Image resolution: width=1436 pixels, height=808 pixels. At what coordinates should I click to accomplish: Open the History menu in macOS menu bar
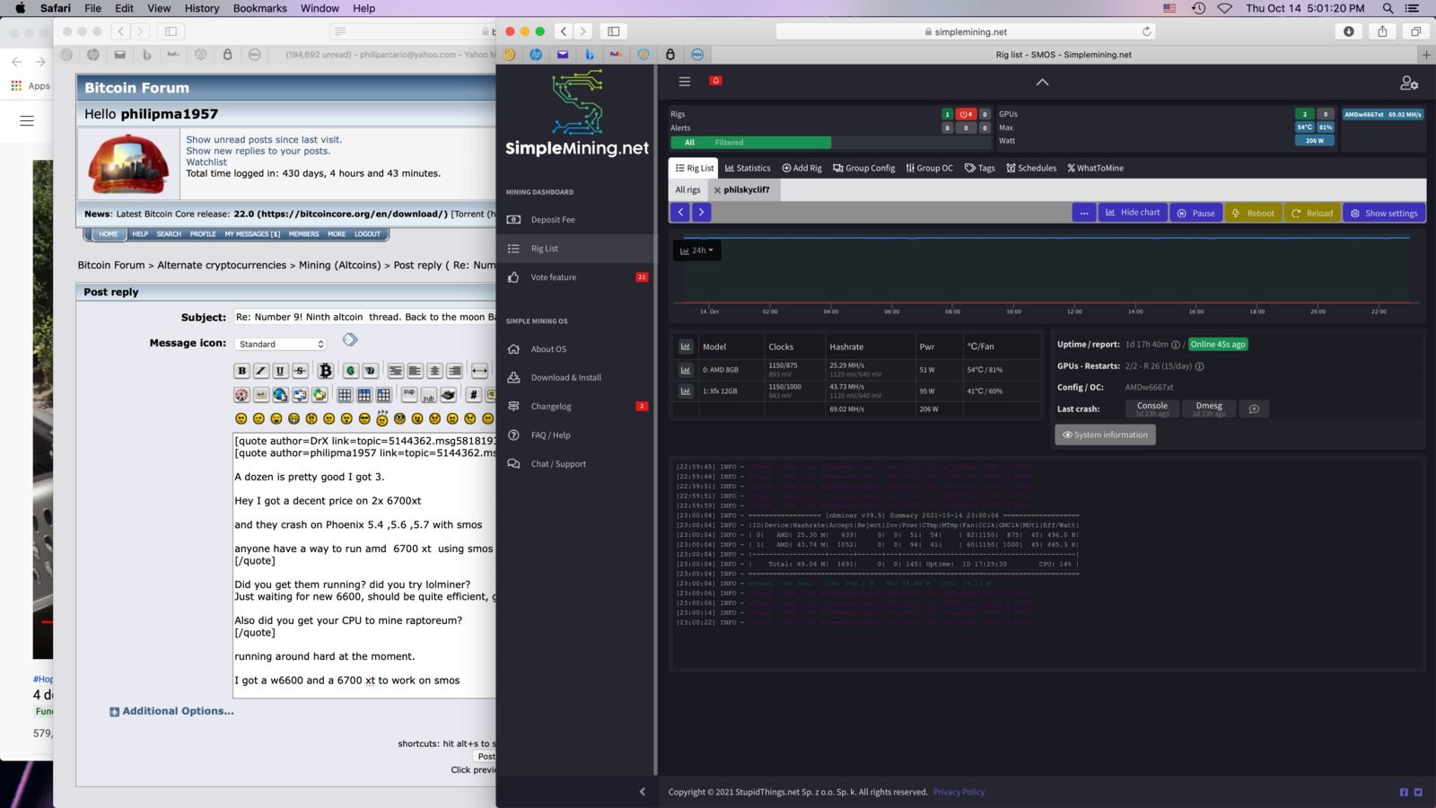202,8
